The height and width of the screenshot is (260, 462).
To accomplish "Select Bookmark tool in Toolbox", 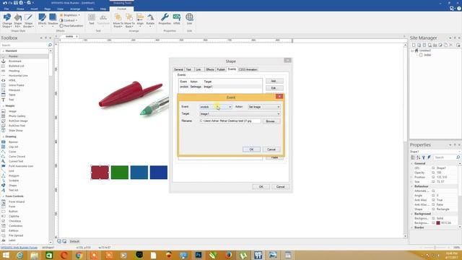I will pyautogui.click(x=15, y=61).
